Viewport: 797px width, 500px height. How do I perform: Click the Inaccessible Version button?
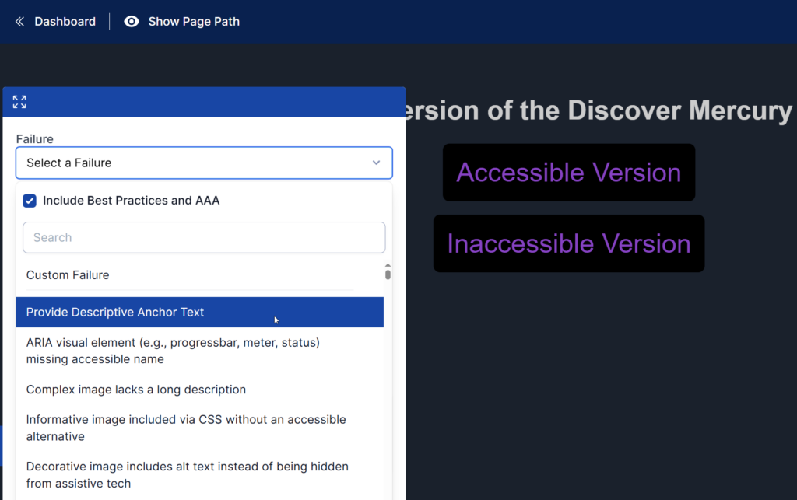568,243
